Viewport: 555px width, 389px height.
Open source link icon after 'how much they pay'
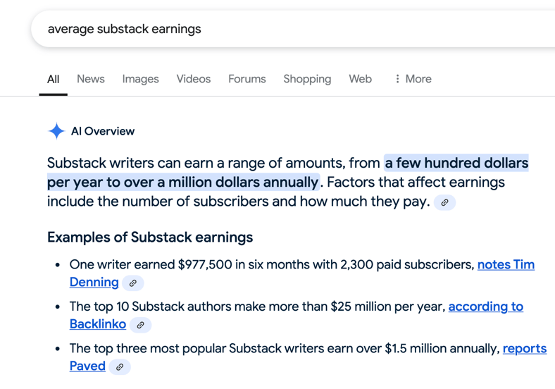[x=444, y=202]
